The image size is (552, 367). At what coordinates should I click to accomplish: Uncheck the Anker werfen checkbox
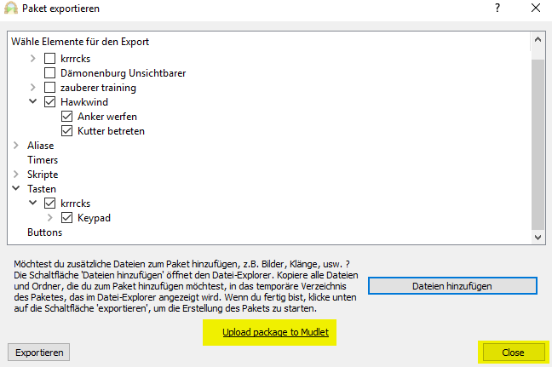pos(67,117)
